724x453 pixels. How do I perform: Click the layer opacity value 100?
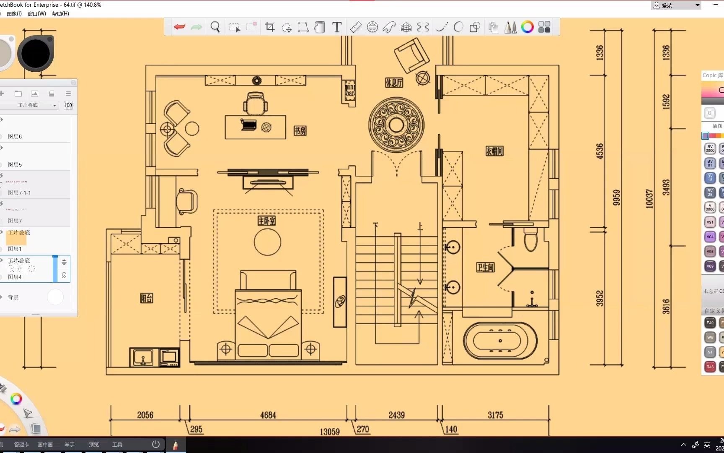coord(68,105)
